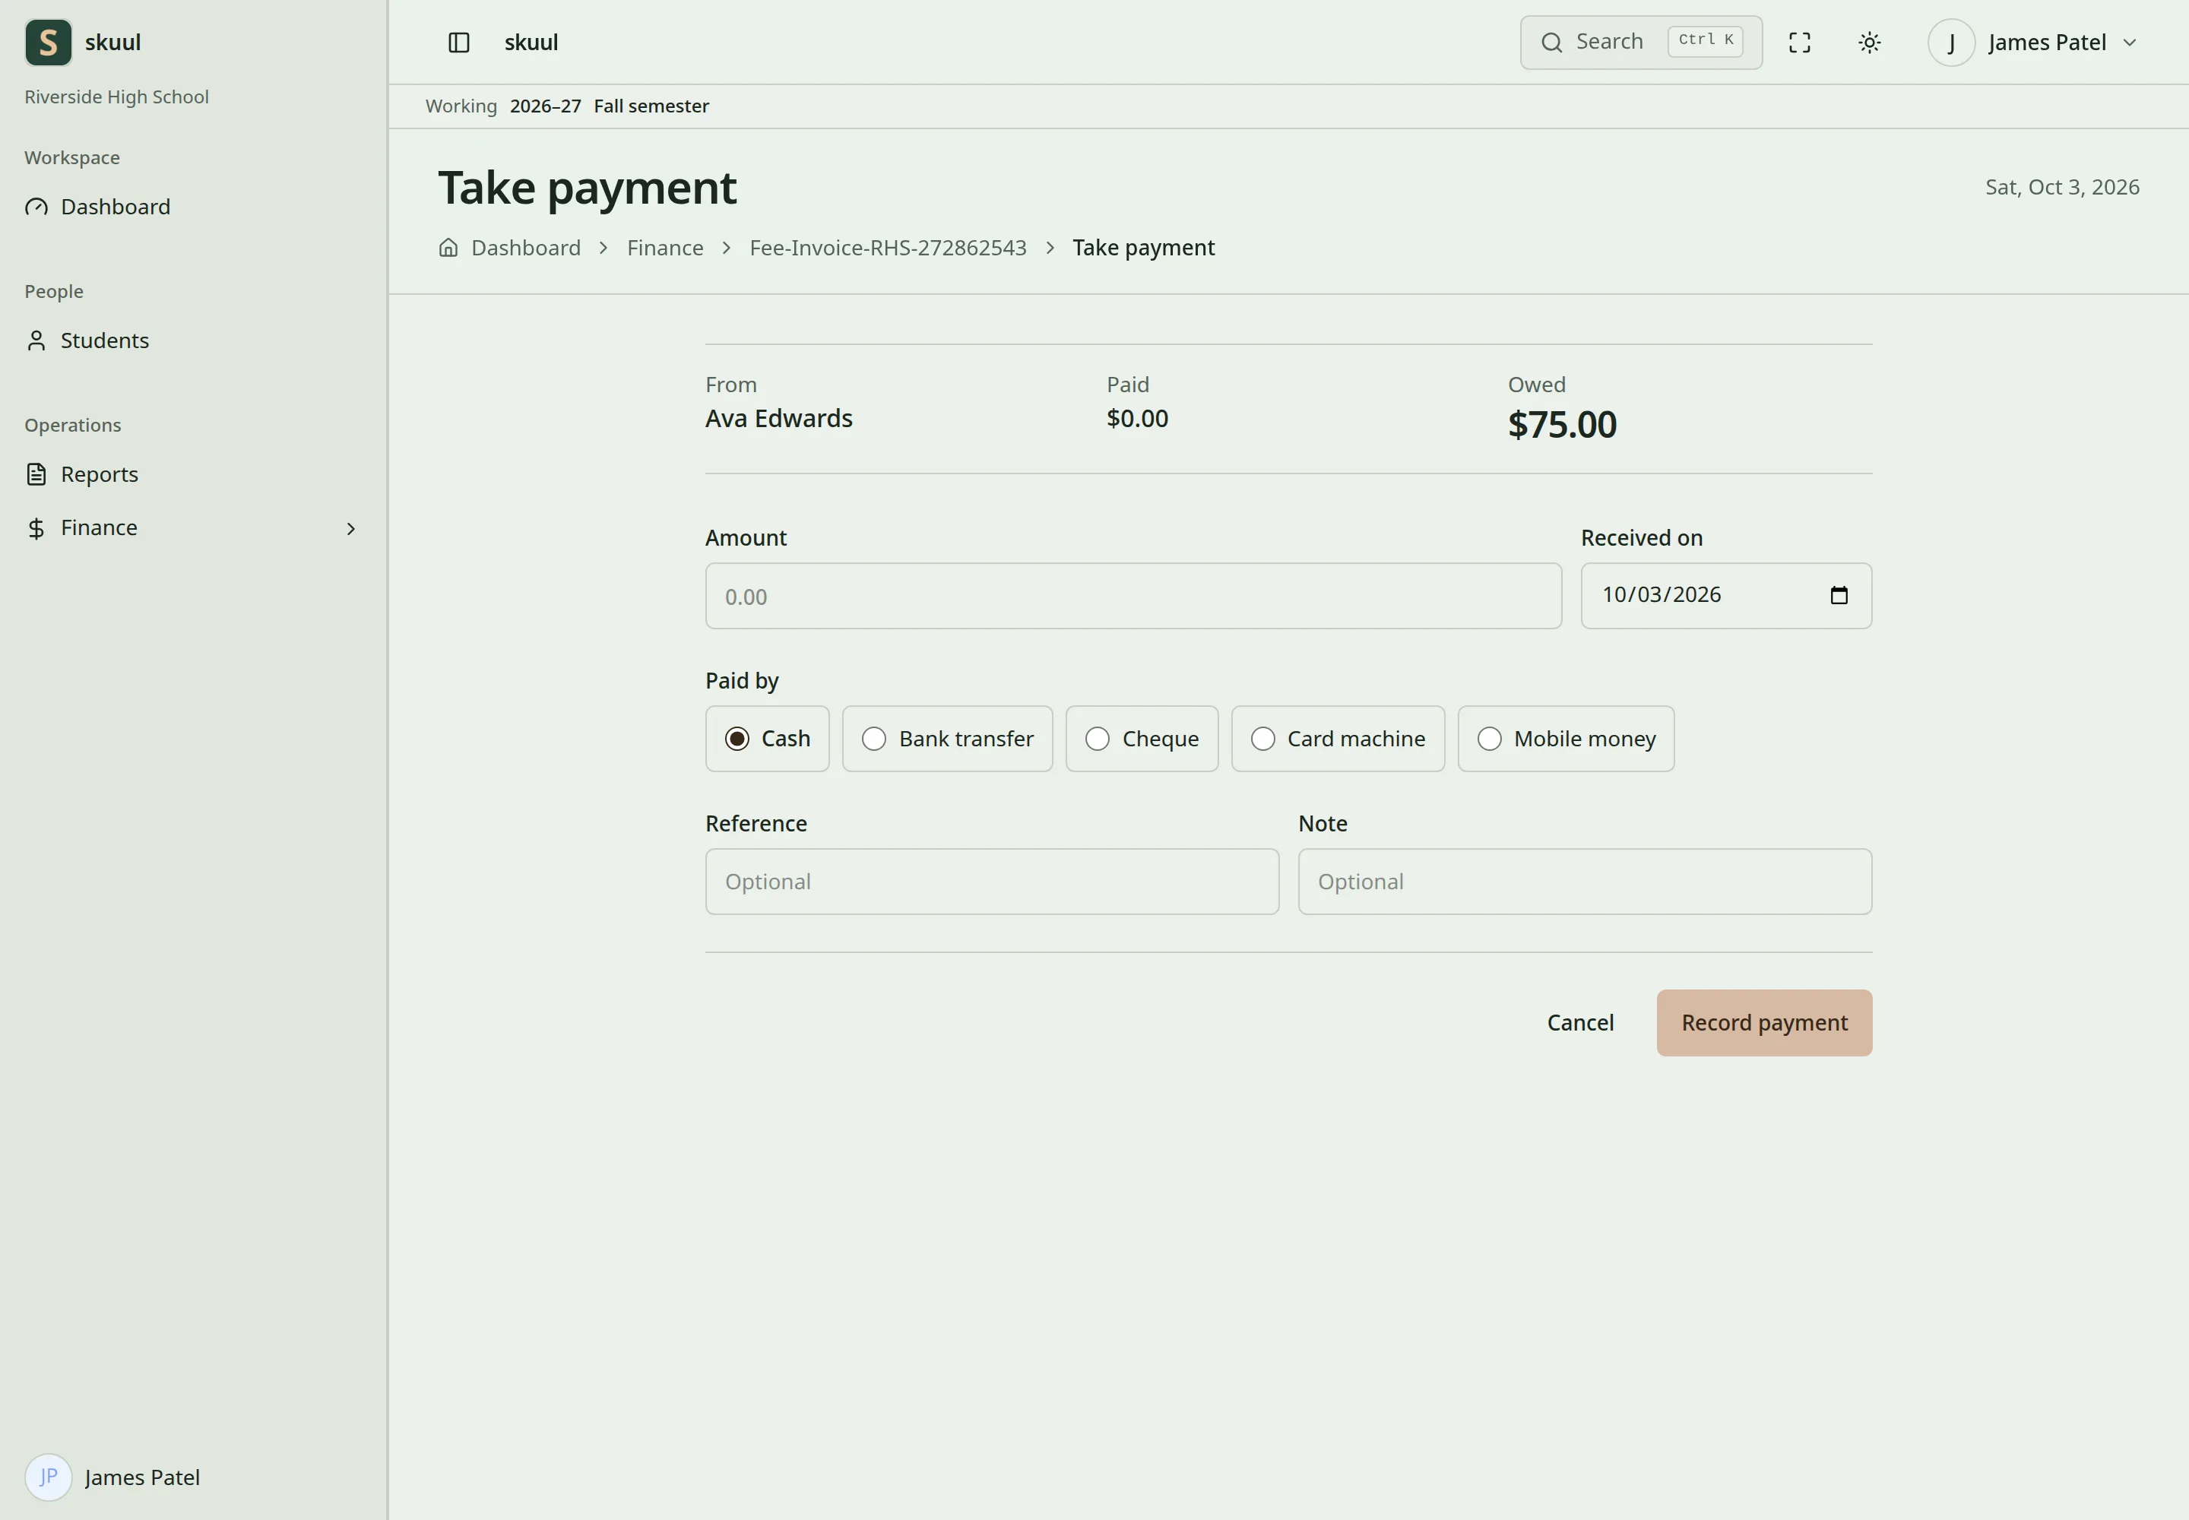Click the J avatar in the top bar
This screenshot has width=2189, height=1520.
click(1951, 42)
